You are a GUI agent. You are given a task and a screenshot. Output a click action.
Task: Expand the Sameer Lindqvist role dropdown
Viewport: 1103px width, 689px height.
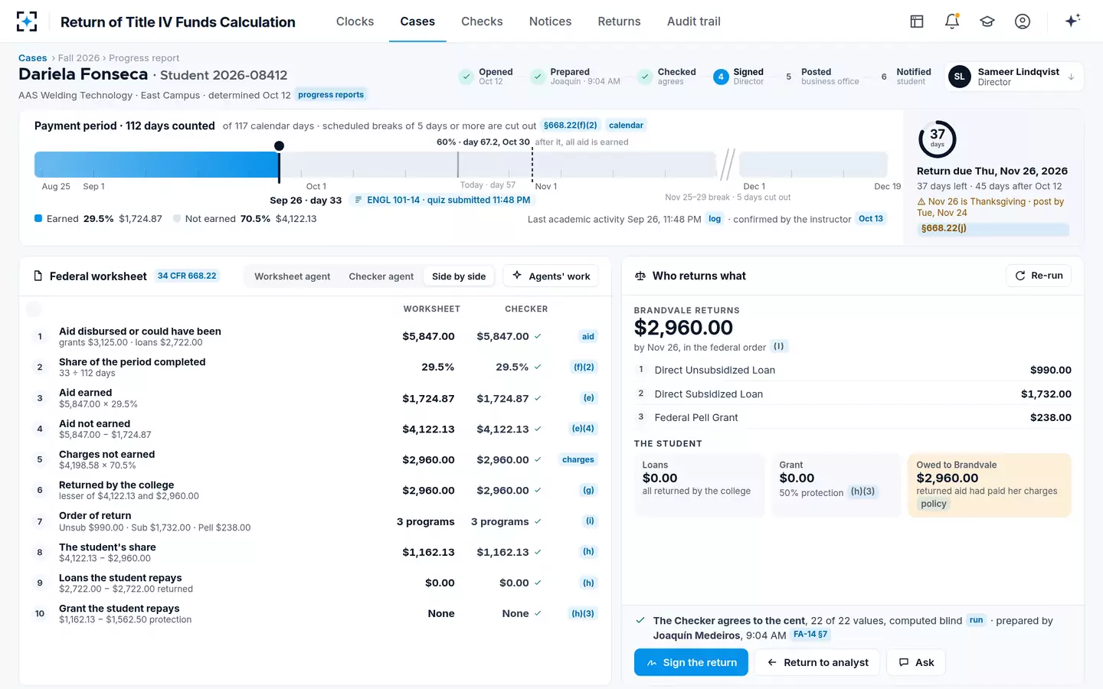(x=1014, y=77)
